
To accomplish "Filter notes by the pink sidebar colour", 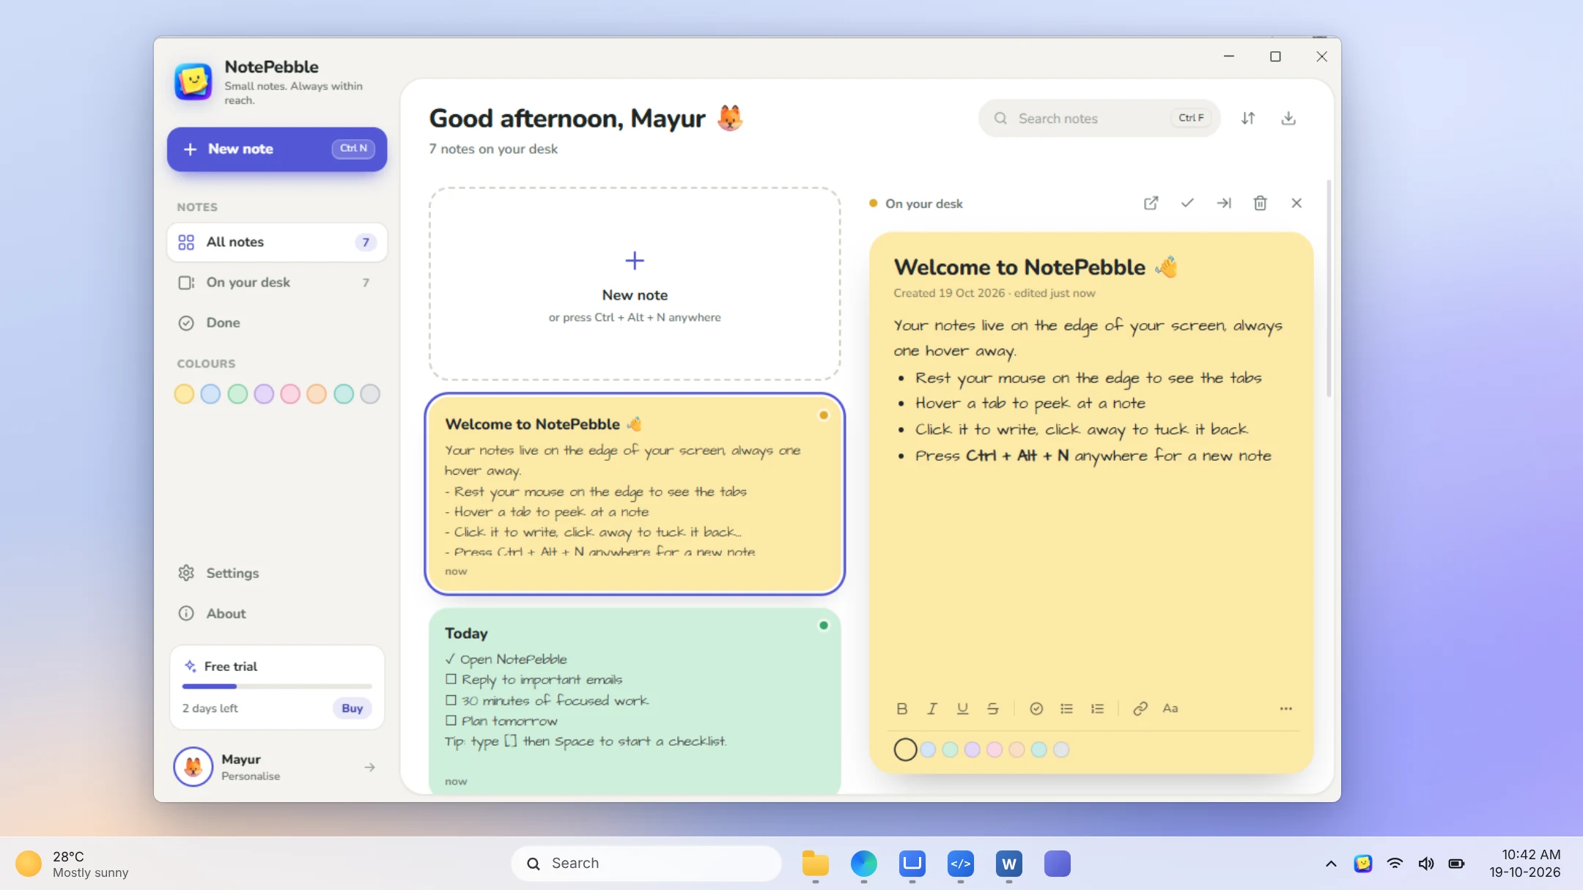I will coord(290,394).
